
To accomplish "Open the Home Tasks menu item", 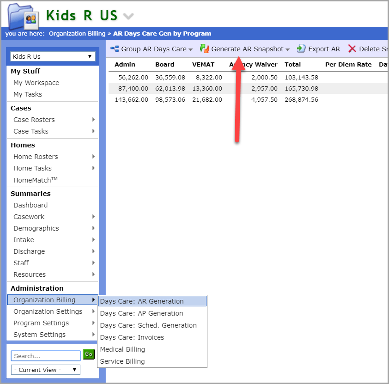I will [32, 168].
